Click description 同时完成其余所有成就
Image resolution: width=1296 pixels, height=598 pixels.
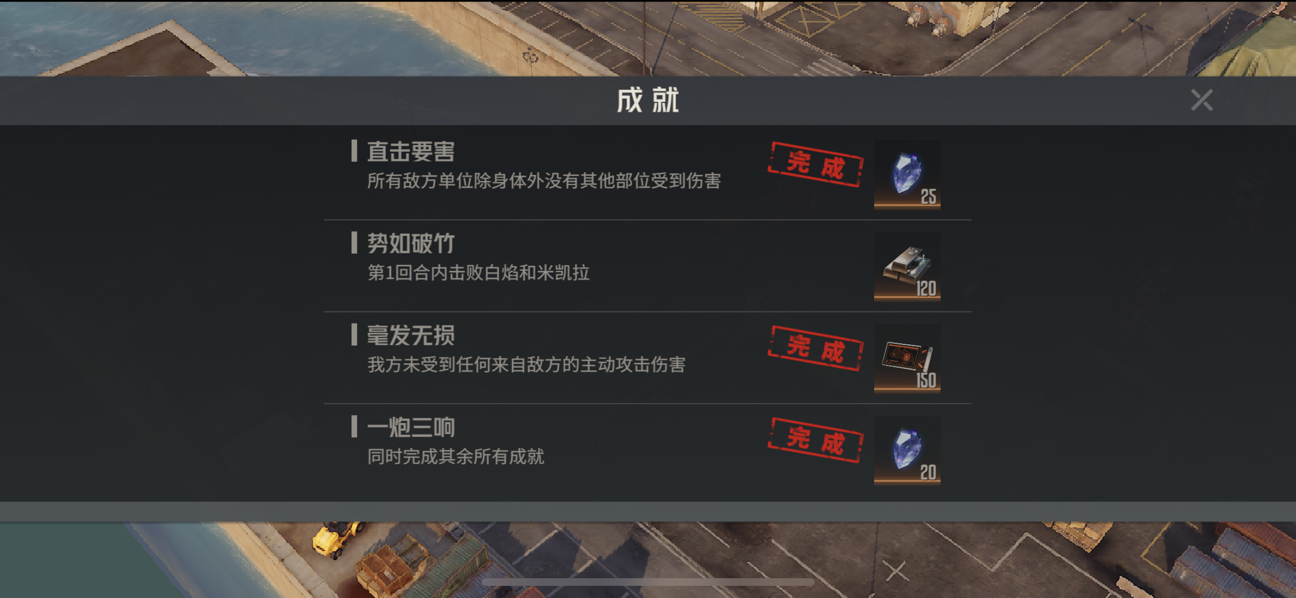455,456
